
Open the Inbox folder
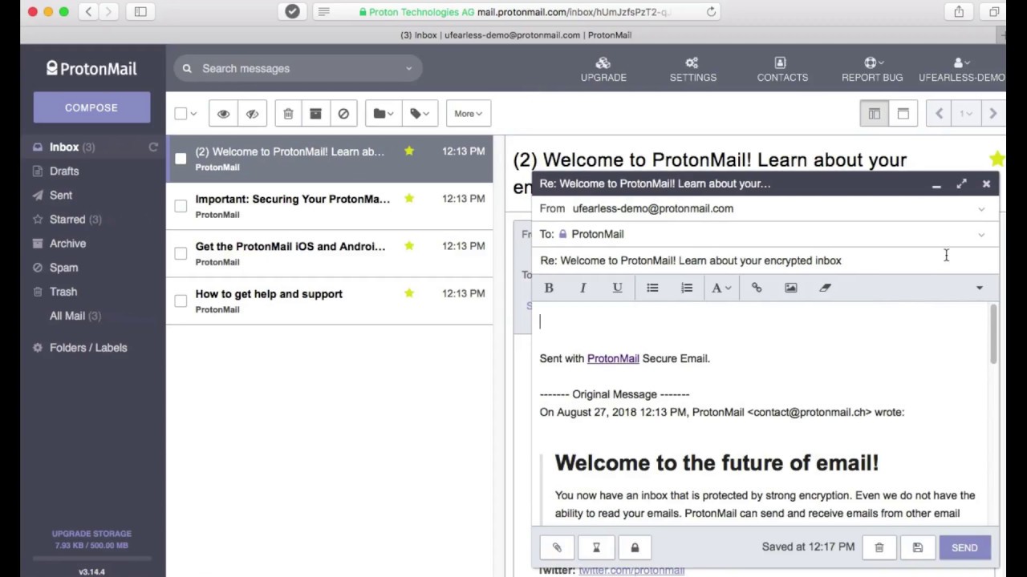click(64, 147)
